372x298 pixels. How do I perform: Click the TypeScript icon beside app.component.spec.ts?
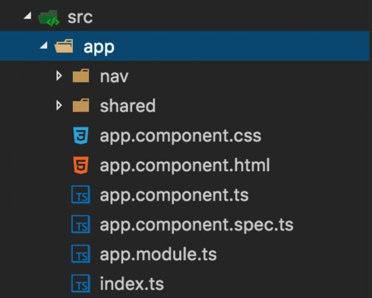[x=80, y=225]
